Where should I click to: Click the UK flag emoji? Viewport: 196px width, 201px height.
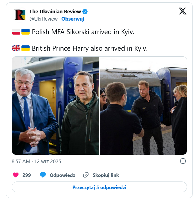tap(16, 48)
